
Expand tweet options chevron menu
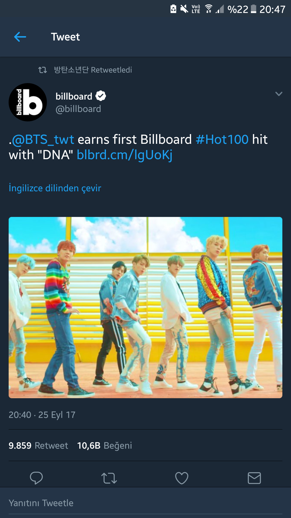[x=279, y=94]
